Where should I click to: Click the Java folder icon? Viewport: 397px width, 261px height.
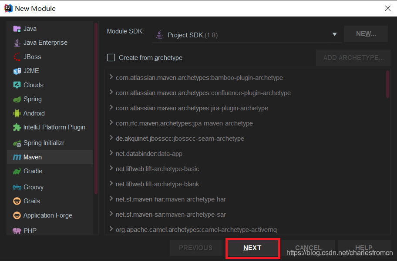click(17, 29)
